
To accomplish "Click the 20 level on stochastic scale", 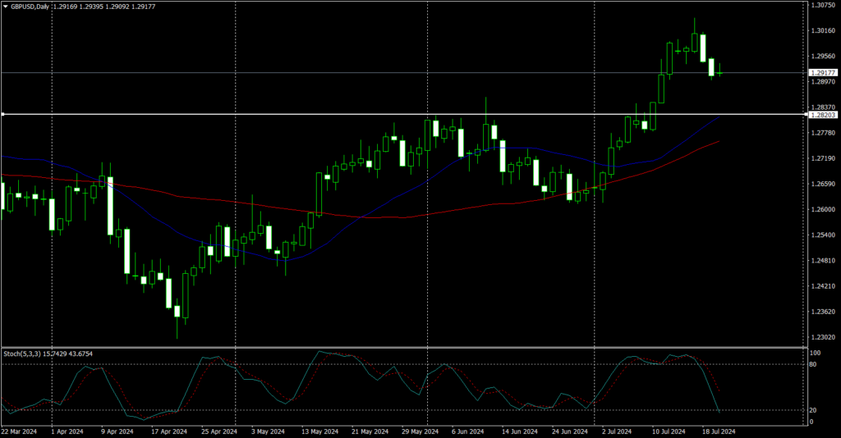I will (x=813, y=411).
